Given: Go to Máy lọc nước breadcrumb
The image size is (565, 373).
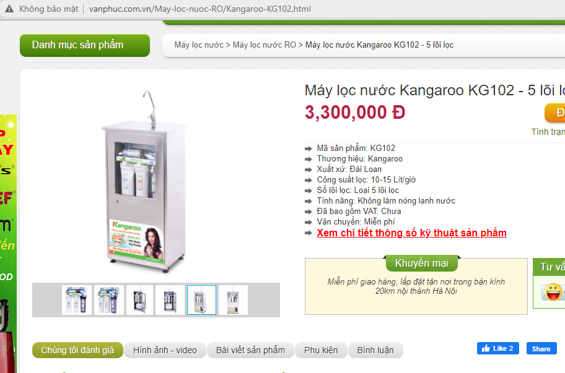Looking at the screenshot, I should coord(199,45).
